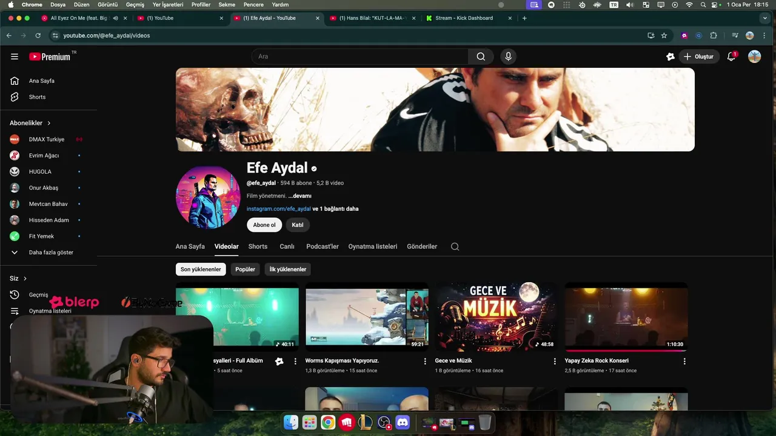The image size is (776, 436).
Task: Search within the channel using magnifier icon
Action: tap(455, 246)
